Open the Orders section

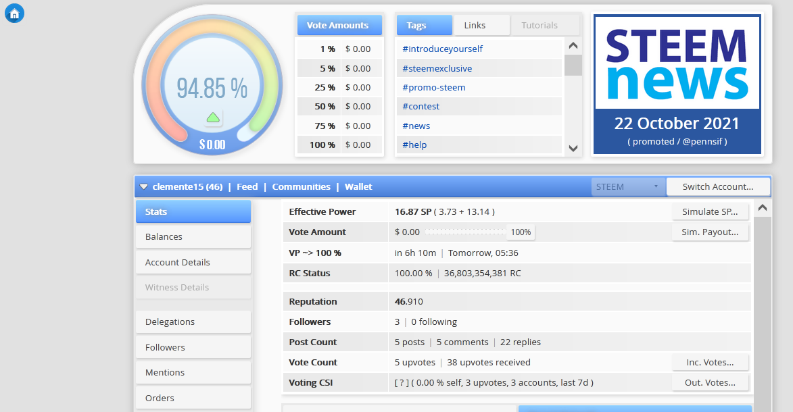(193, 397)
